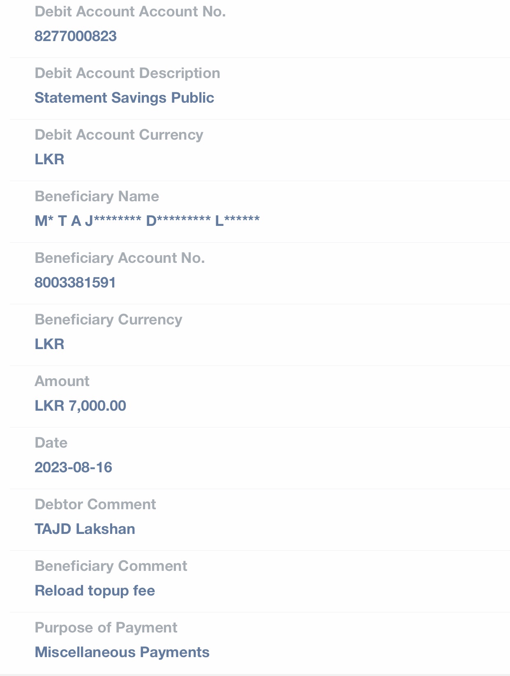Select the LKR value under Debit Account Currency
Image resolution: width=510 pixels, height=676 pixels.
pos(49,159)
